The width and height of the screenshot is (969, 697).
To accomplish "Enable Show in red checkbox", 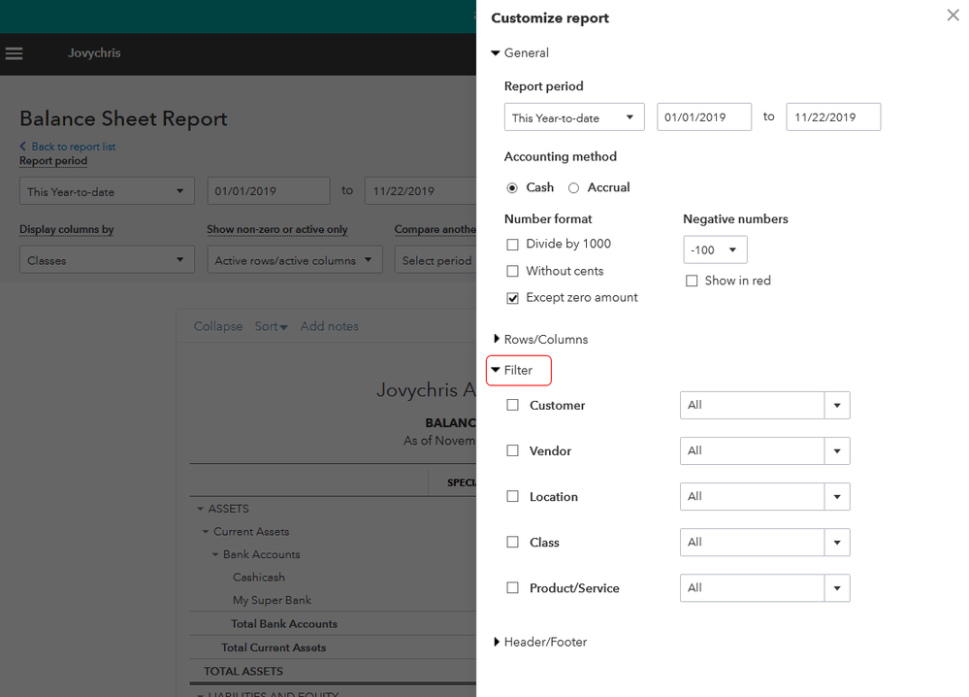I will [x=692, y=281].
